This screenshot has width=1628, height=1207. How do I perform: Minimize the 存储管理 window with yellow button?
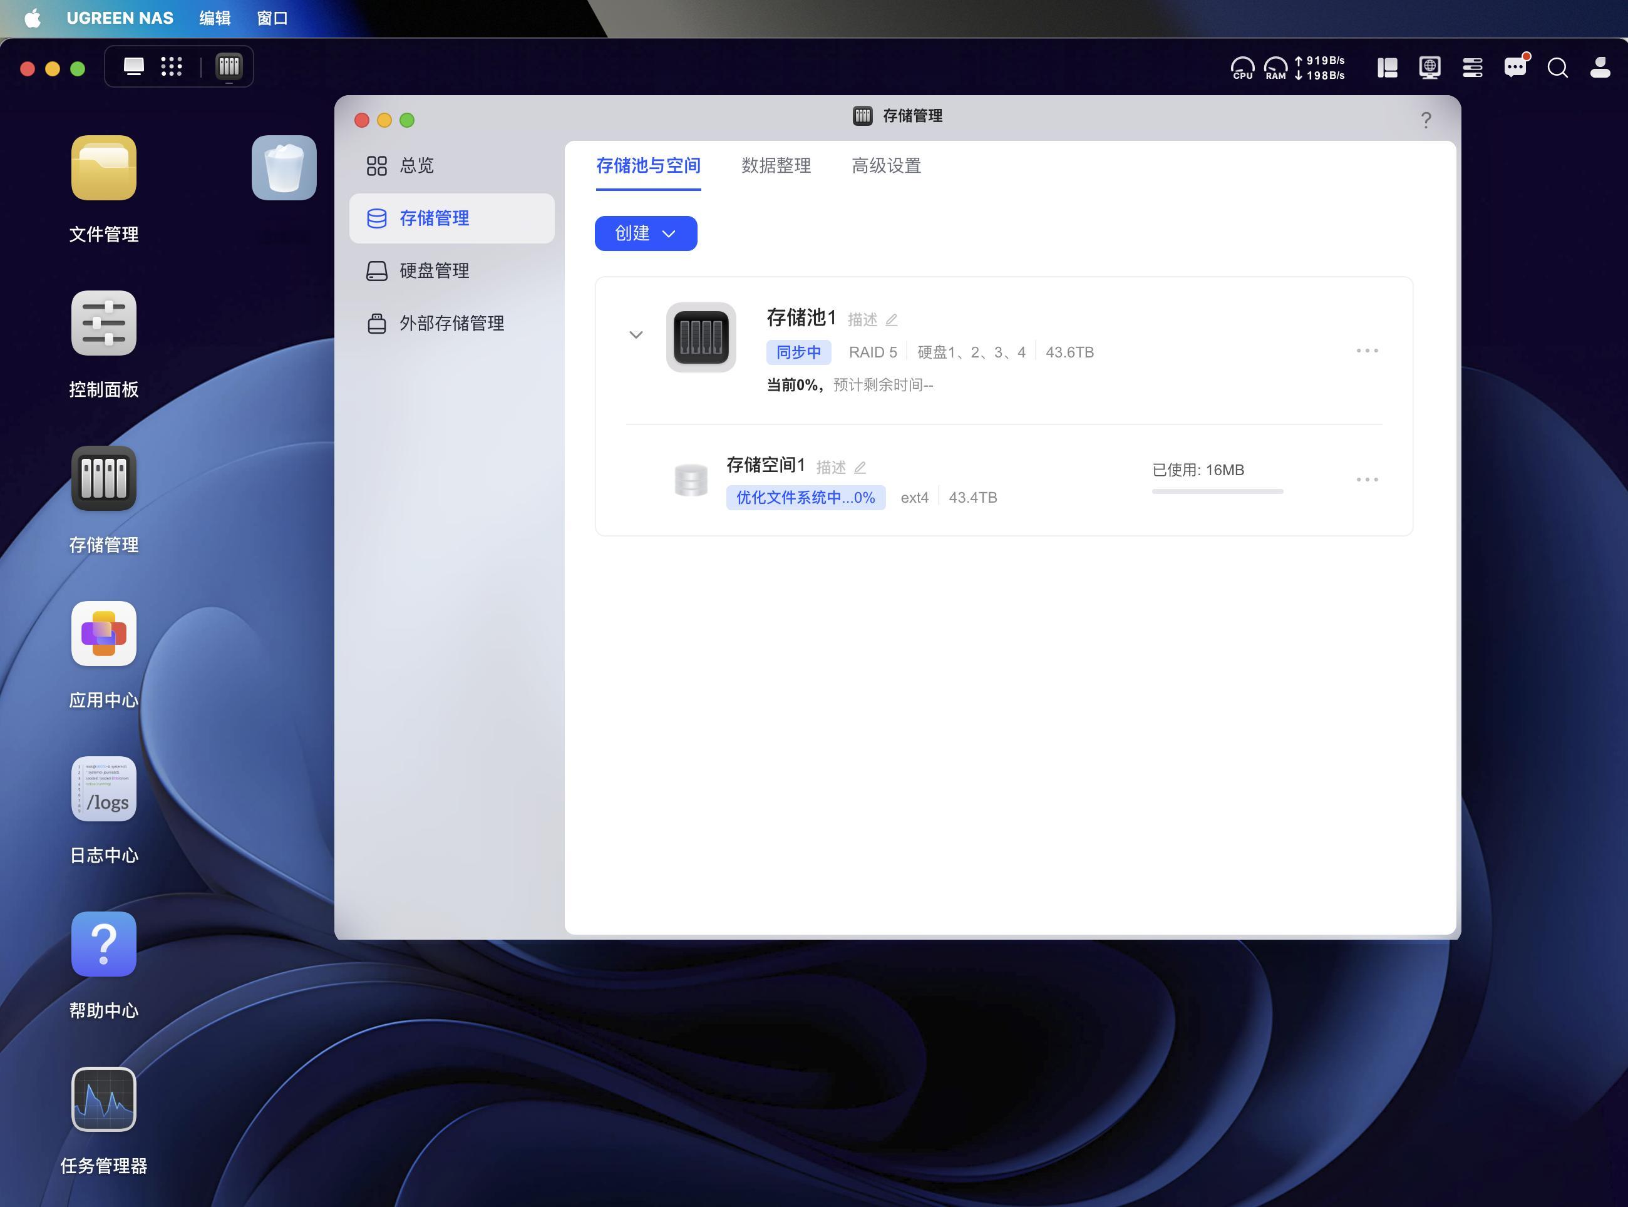(384, 120)
